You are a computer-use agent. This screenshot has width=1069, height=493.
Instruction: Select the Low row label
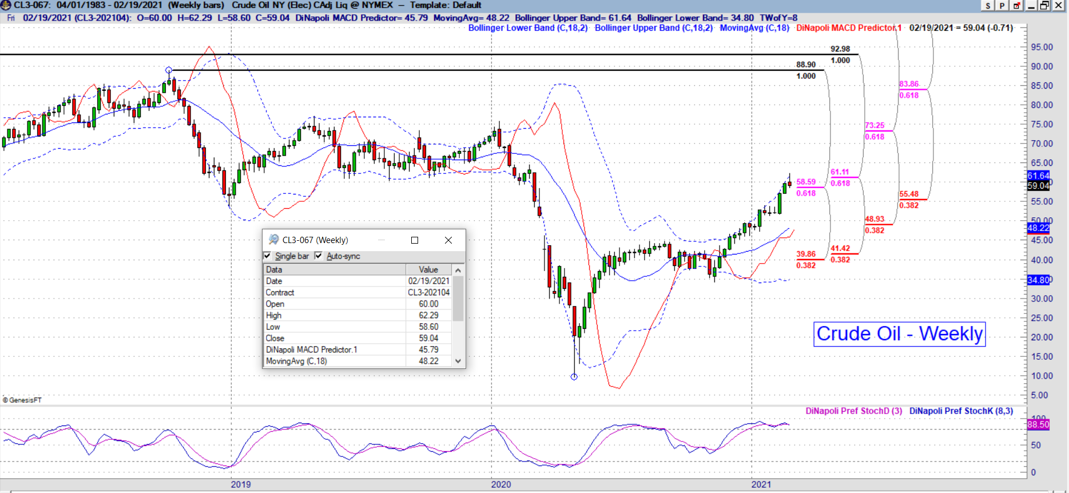(273, 327)
